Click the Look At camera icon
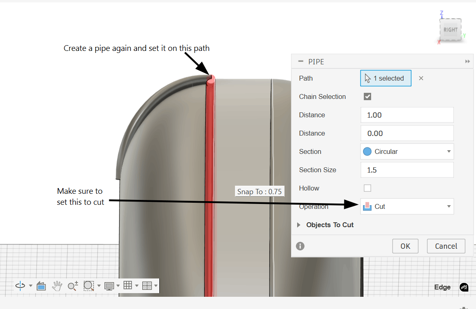Screen dimensions: 476x309 pyautogui.click(x=41, y=286)
